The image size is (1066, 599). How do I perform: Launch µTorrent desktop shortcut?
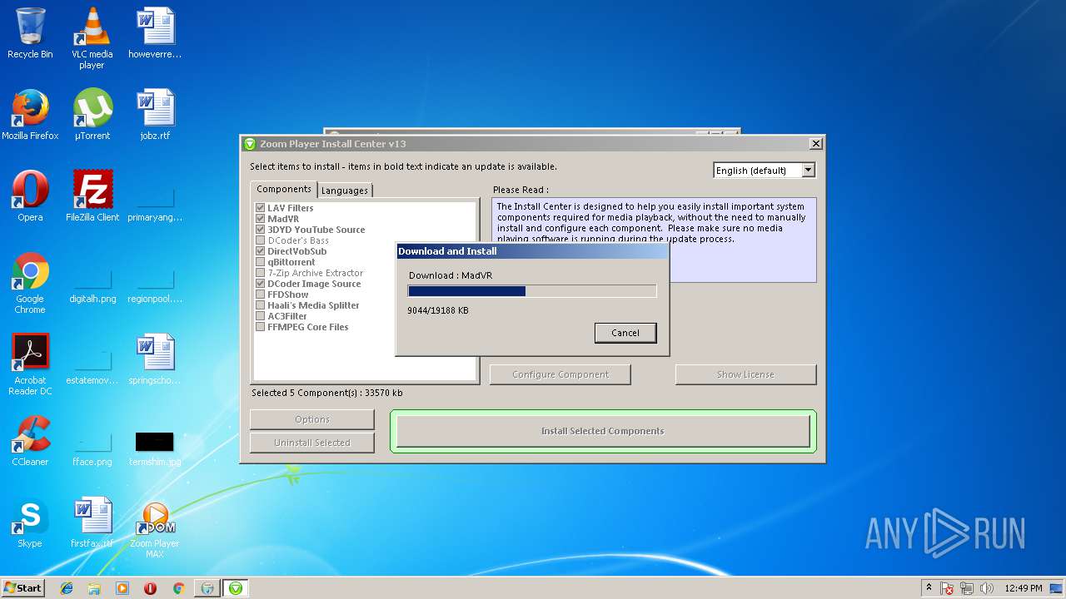(x=92, y=115)
